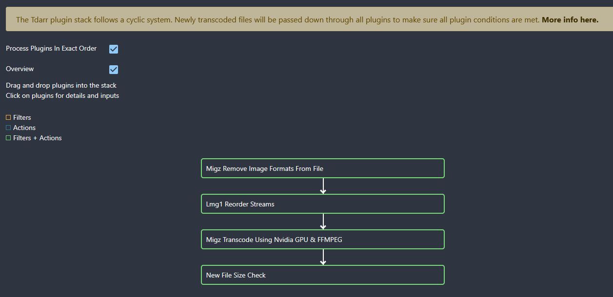Select the New File Size Check plugin
The width and height of the screenshot is (613, 297).
pos(322,275)
